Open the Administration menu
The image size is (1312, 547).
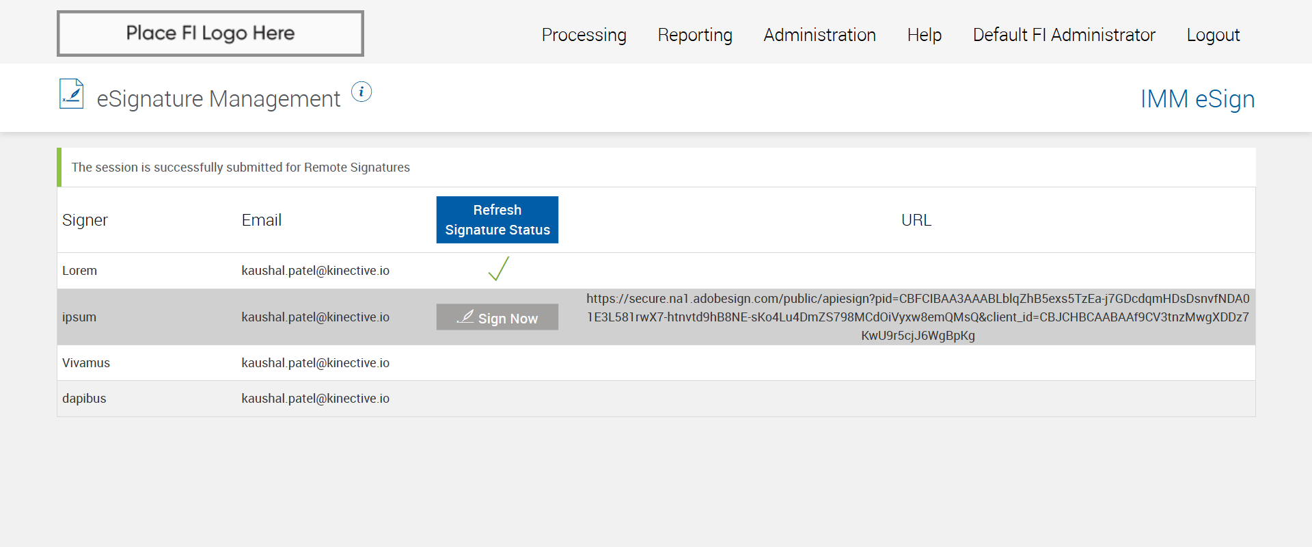coord(819,35)
